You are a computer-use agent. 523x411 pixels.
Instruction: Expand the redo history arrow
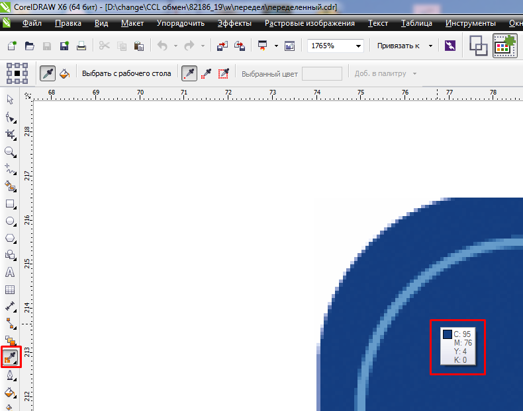(203, 46)
